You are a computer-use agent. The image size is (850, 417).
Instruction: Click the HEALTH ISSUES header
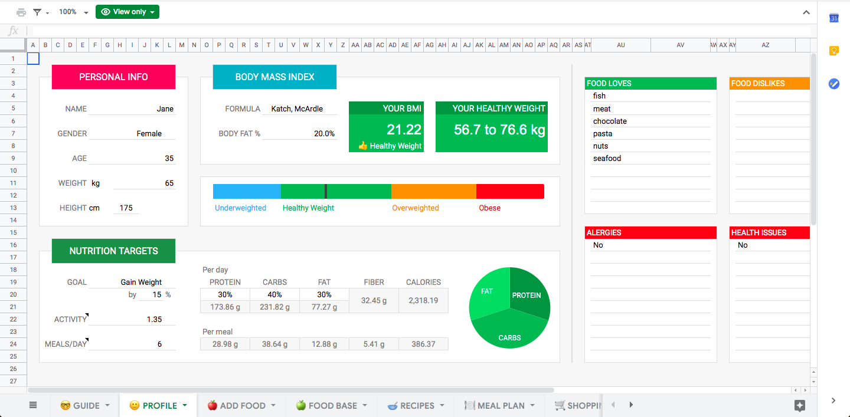(x=770, y=232)
